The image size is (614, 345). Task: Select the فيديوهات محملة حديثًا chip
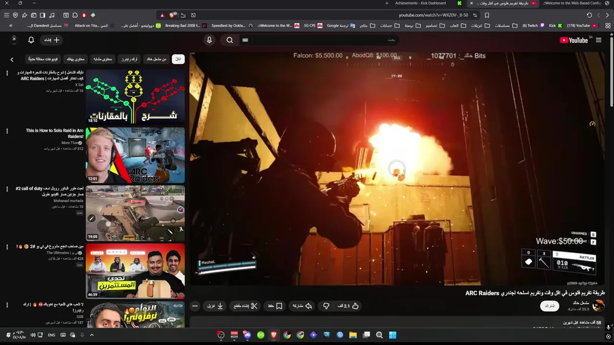[43, 59]
